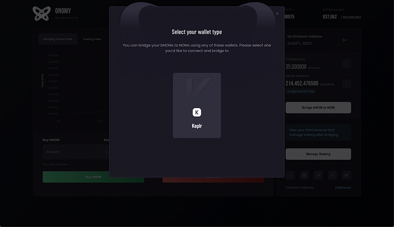Open the Etherscan link
This screenshot has height=227, width=394.
point(343,188)
